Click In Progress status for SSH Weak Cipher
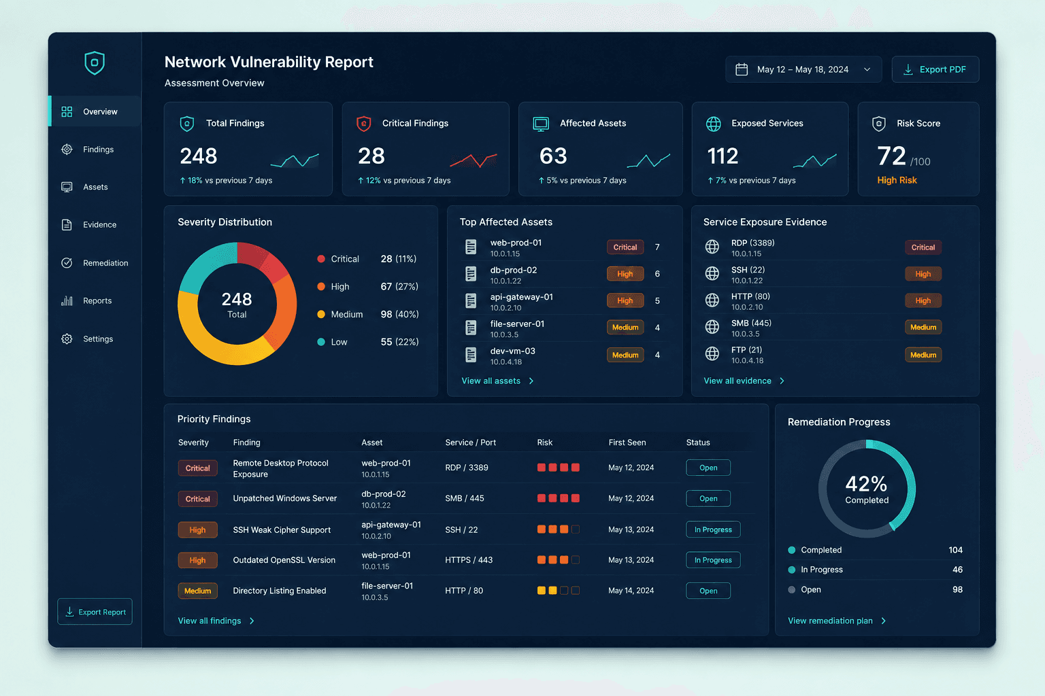The width and height of the screenshot is (1045, 696). pyautogui.click(x=713, y=529)
